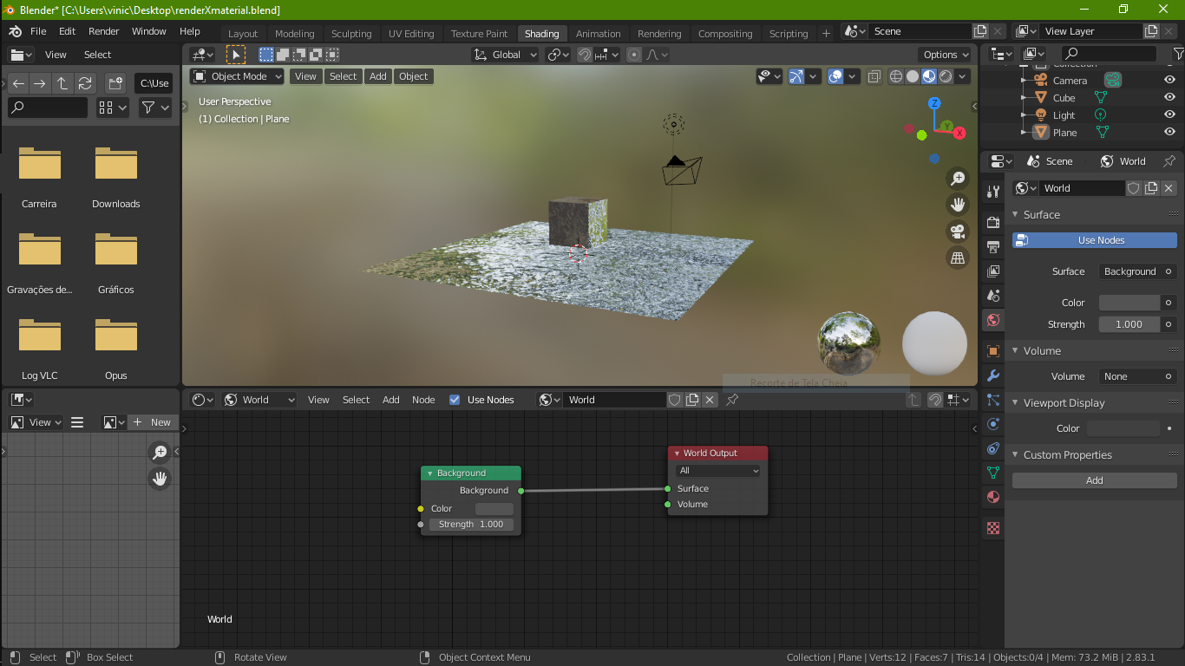
Task: Open the Object Data mesh tab
Action: (x=993, y=473)
